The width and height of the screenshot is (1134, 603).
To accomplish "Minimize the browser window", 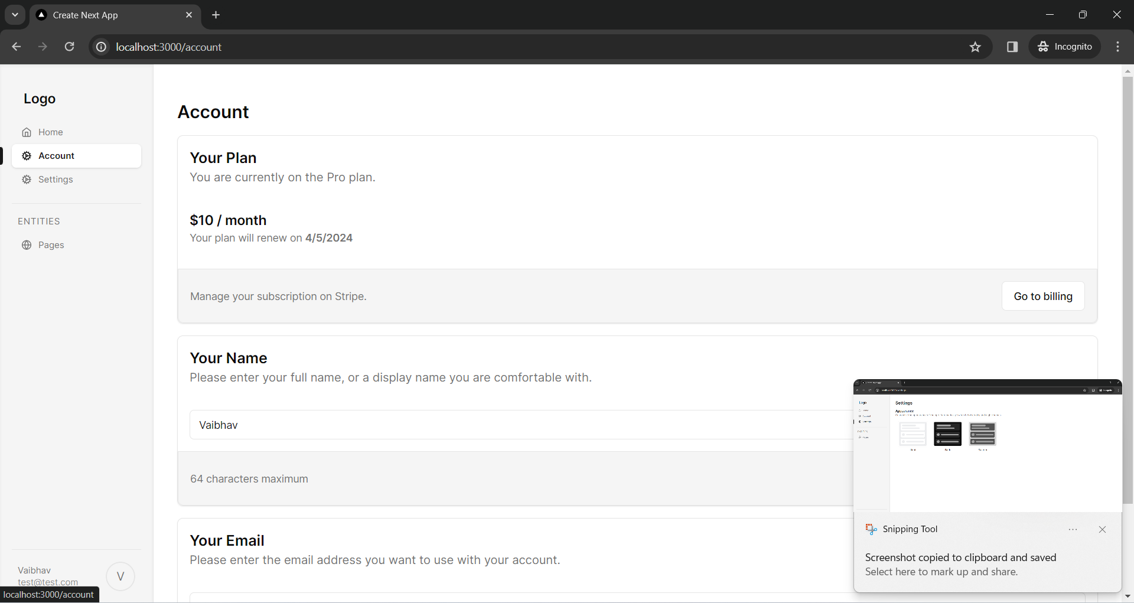I will coord(1050,15).
